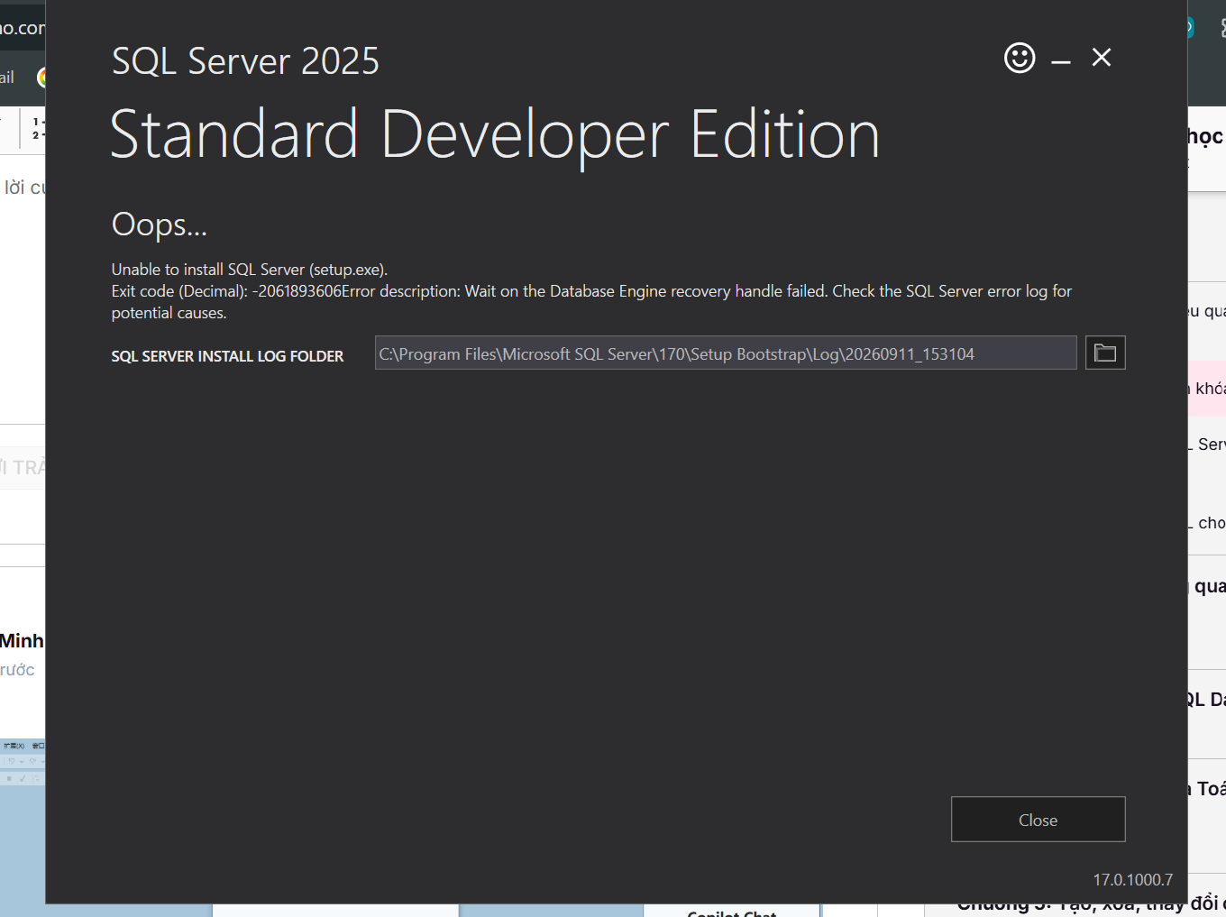Click the exit code error description text
The image size is (1226, 917).
(591, 302)
